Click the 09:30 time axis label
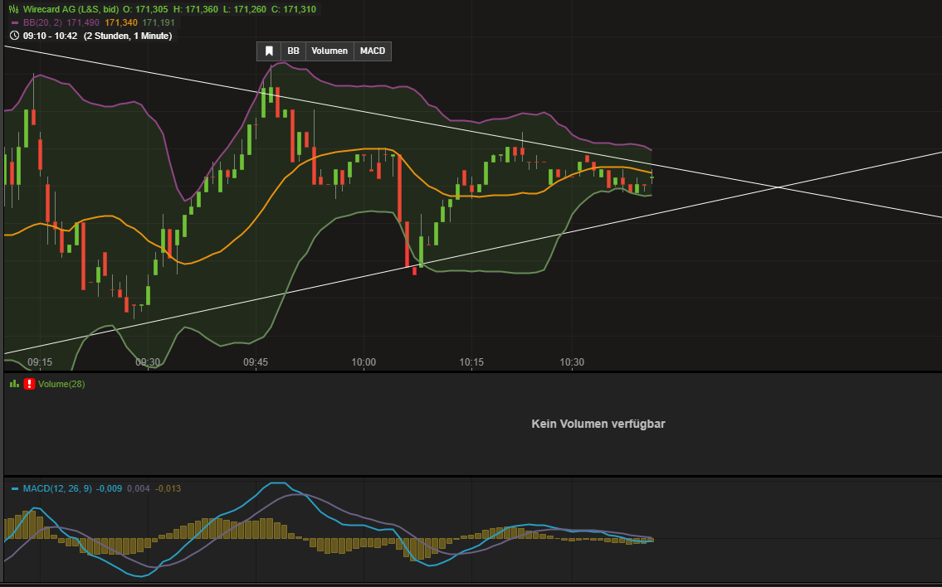This screenshot has height=587, width=942. point(148,362)
